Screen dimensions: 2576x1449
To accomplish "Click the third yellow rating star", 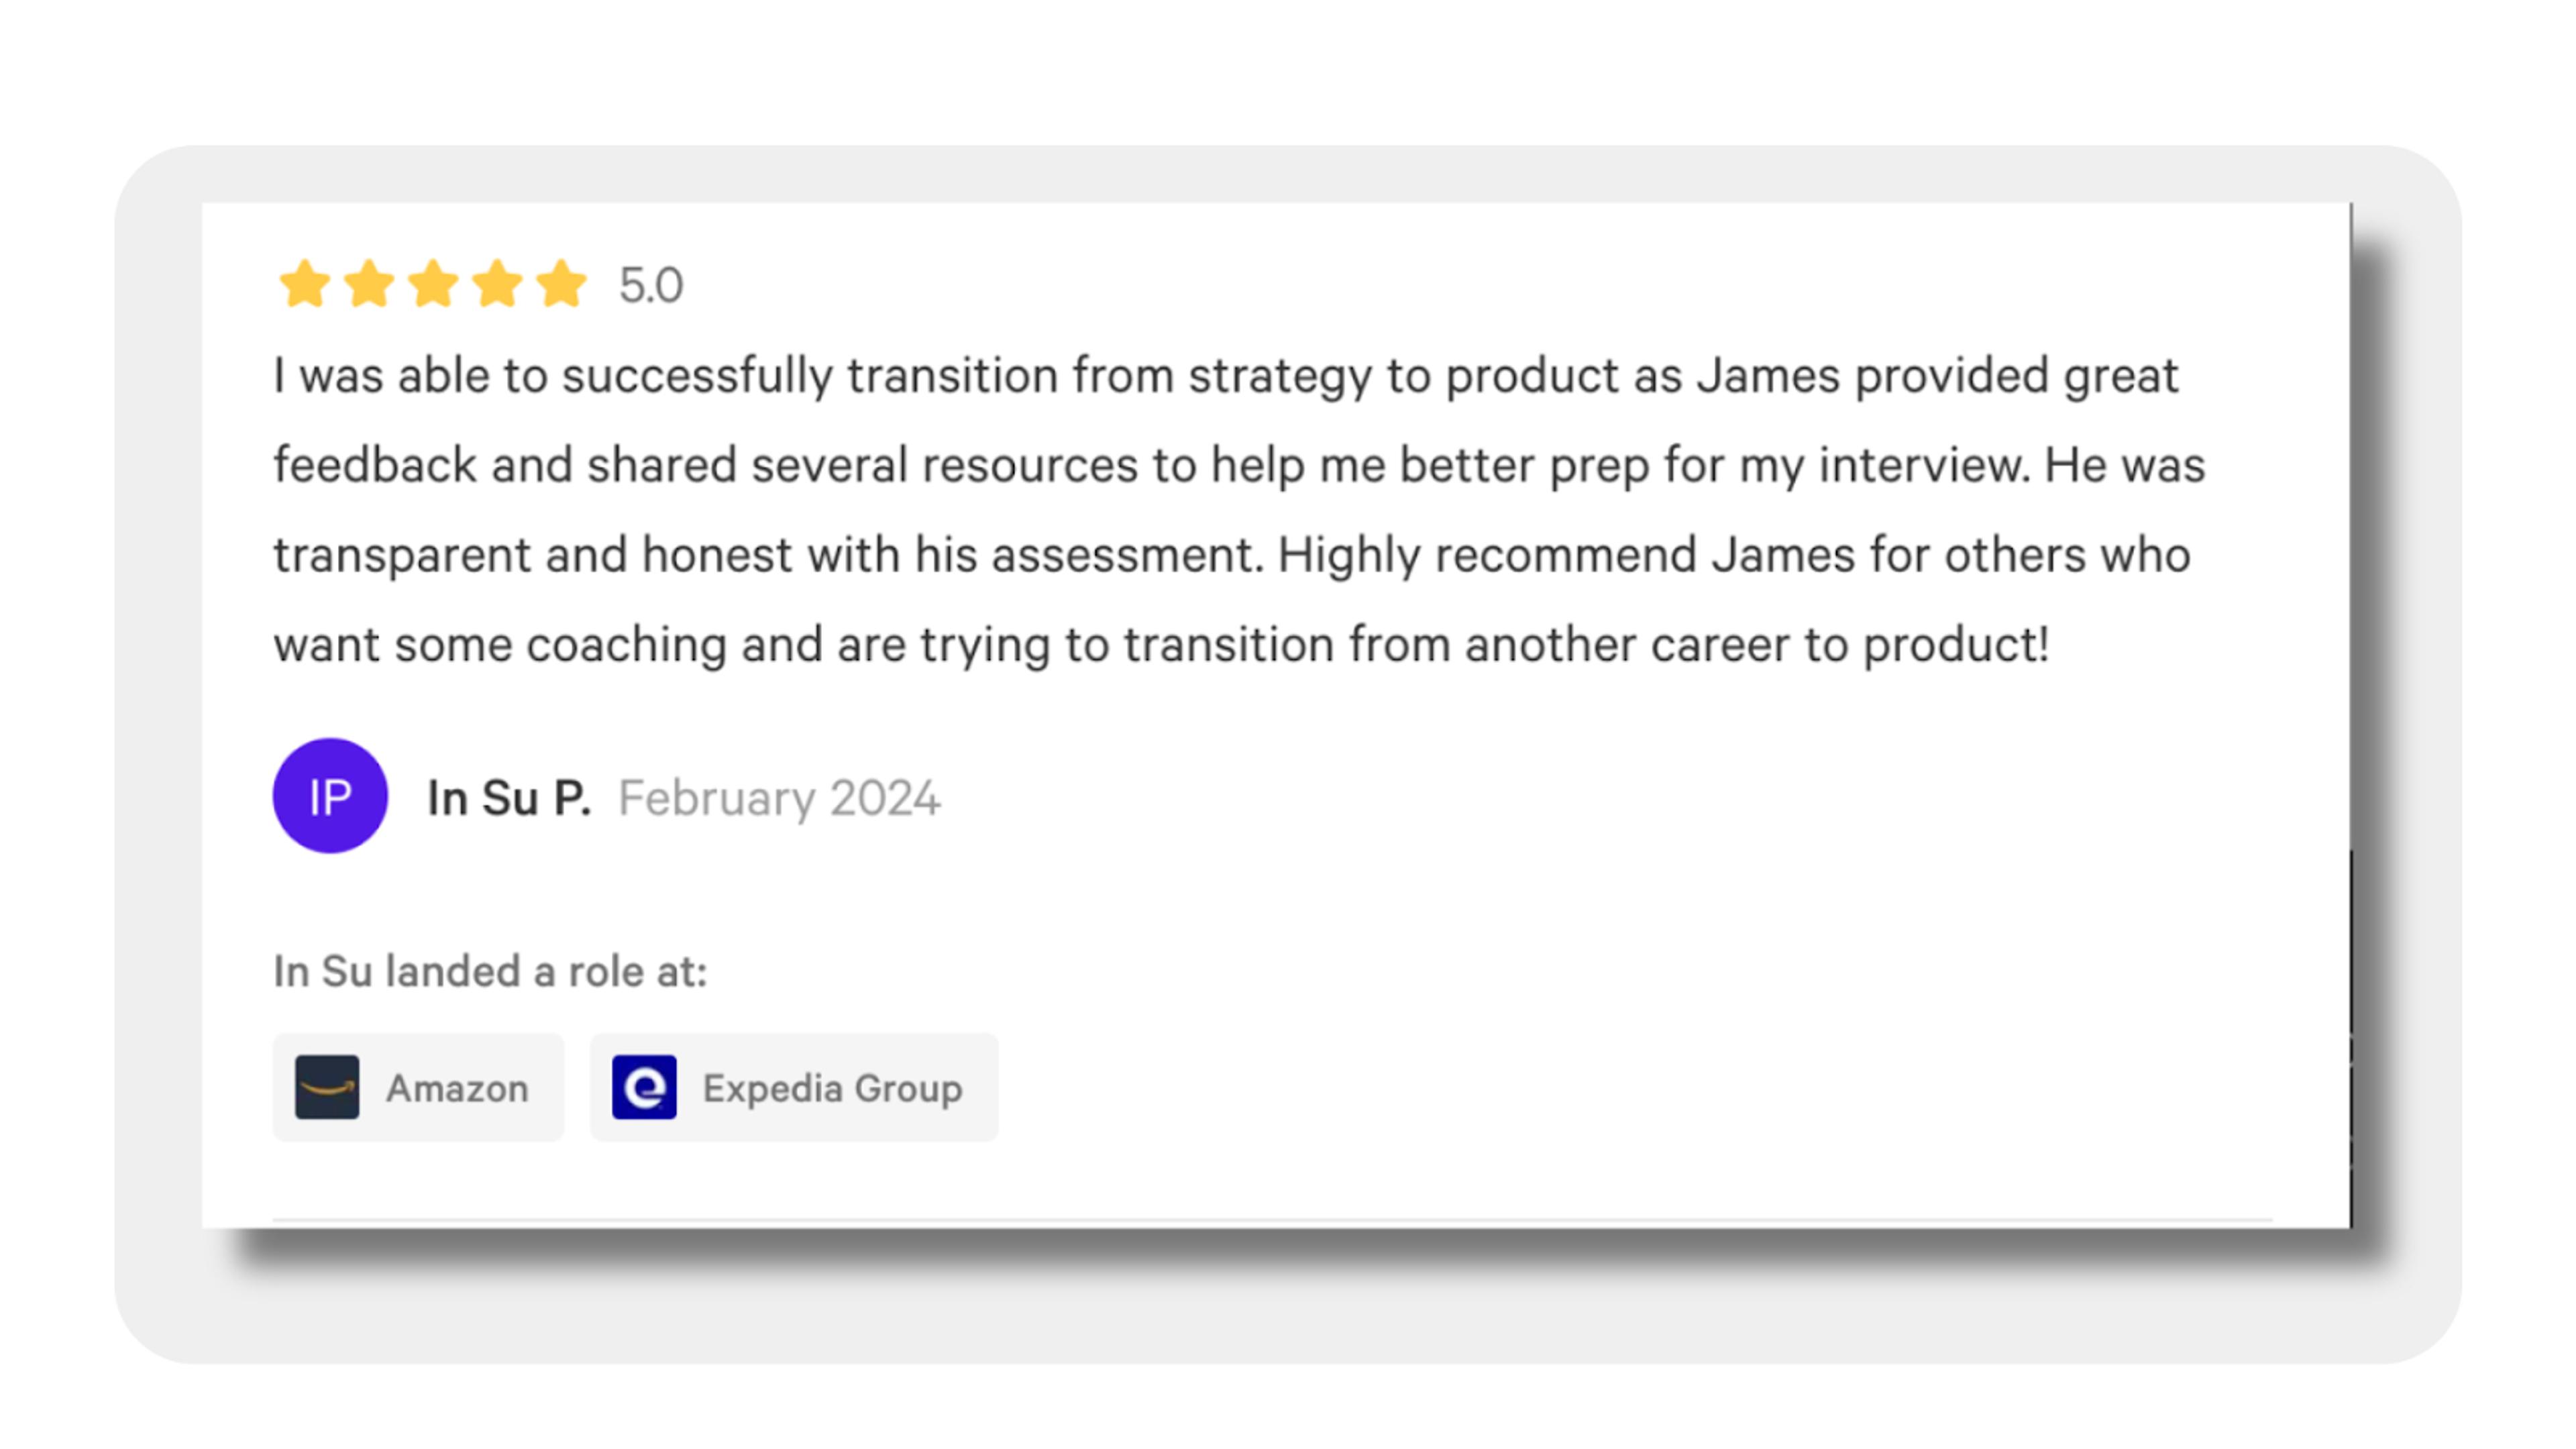I will (433, 284).
